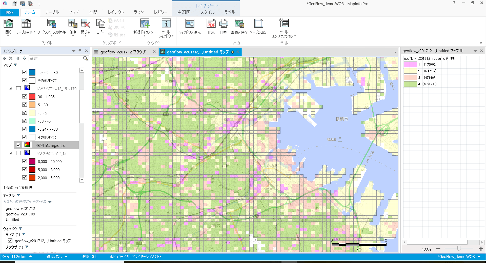Open the recently used files list dropdown
486x263 pixels.
(x=50, y=202)
